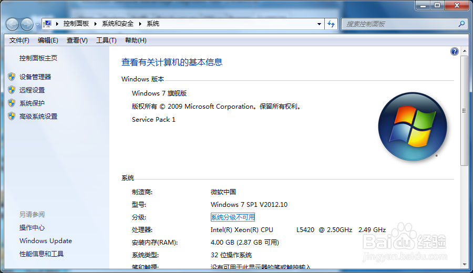Expand the arrow after 控制面板 breadcrumb
473x273 pixels.
(95, 24)
